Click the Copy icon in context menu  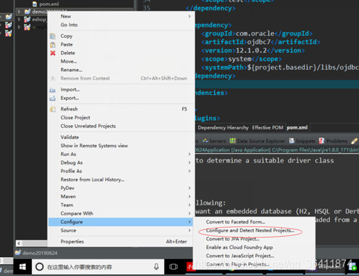tap(53, 36)
